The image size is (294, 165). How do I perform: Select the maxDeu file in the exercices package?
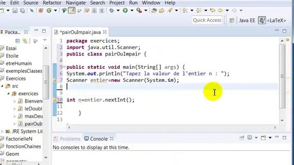click(x=34, y=116)
